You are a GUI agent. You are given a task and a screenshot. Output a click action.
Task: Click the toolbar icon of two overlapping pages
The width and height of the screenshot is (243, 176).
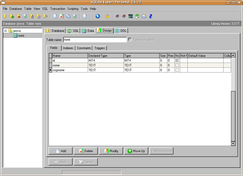pos(68,16)
